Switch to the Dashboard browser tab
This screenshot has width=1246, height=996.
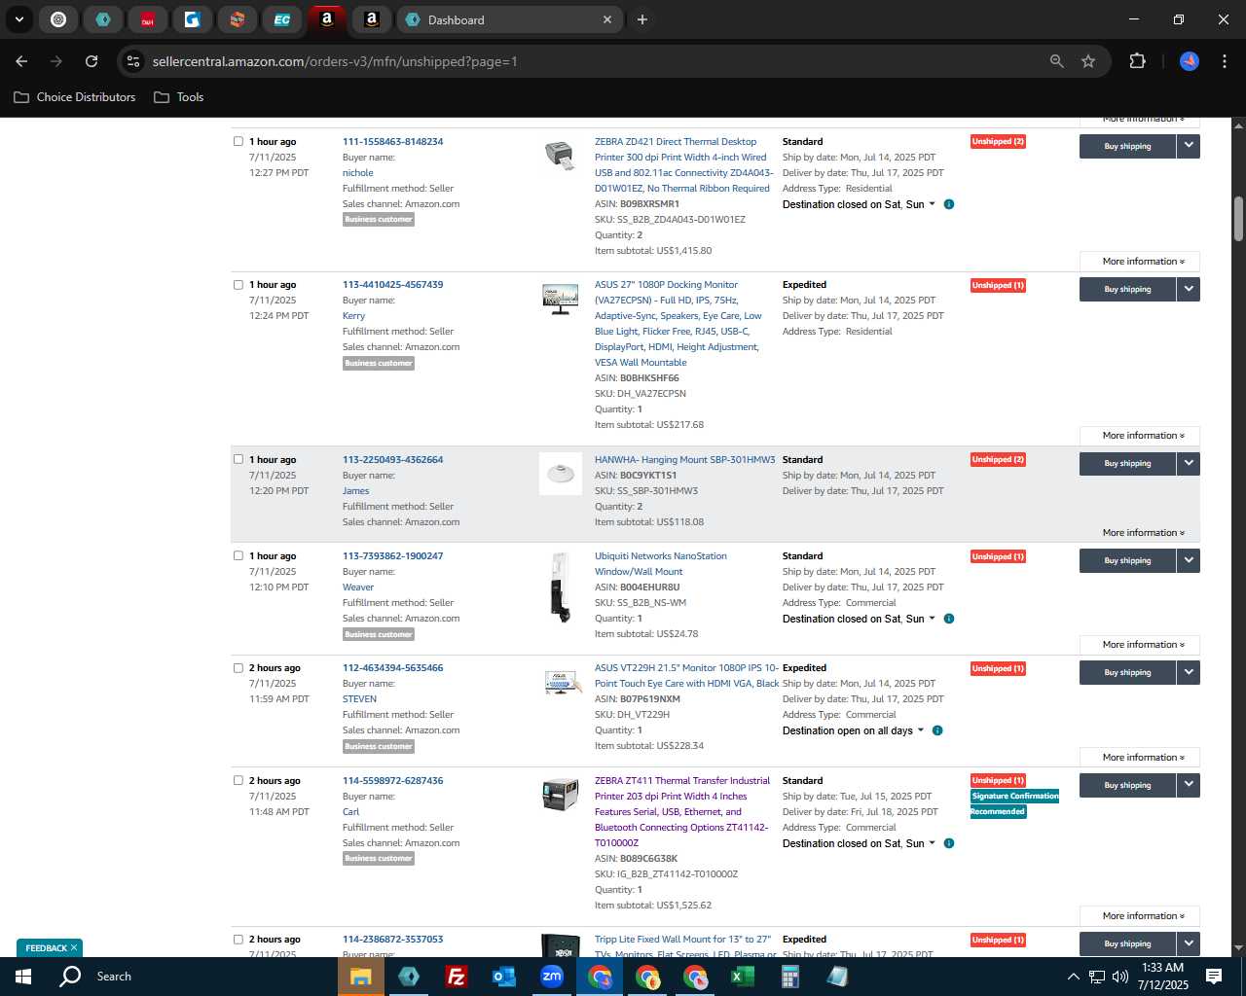click(x=509, y=19)
